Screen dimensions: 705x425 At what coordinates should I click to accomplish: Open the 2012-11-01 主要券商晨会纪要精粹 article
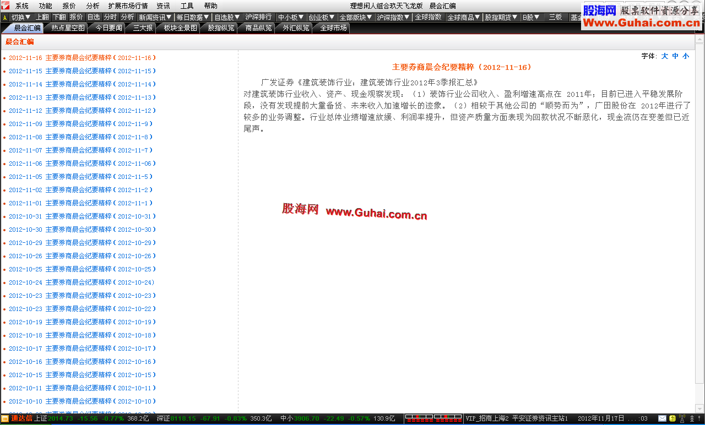(81, 203)
